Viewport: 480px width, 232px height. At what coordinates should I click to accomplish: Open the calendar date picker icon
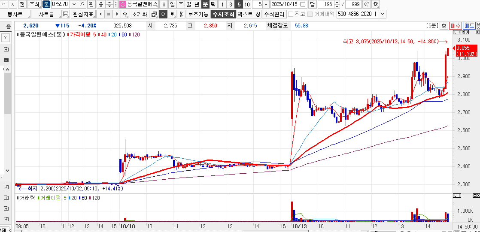click(x=303, y=4)
